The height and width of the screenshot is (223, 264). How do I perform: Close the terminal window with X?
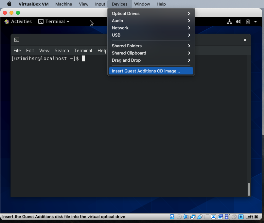click(x=245, y=40)
